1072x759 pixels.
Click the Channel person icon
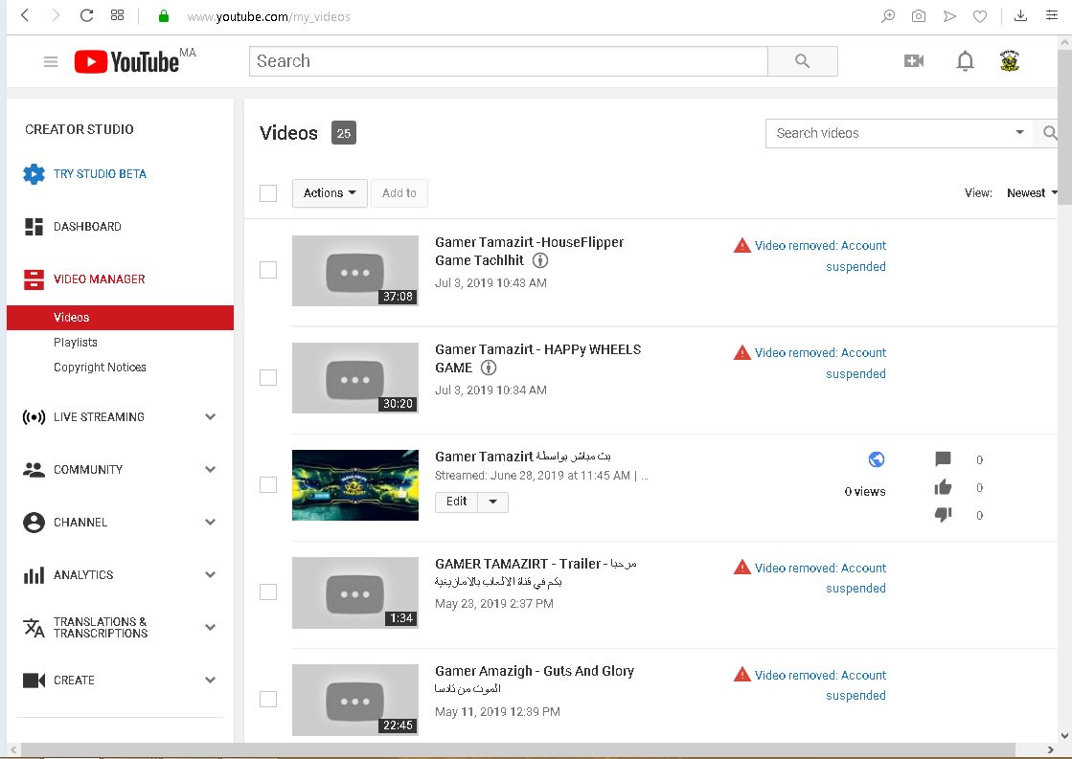tap(34, 523)
